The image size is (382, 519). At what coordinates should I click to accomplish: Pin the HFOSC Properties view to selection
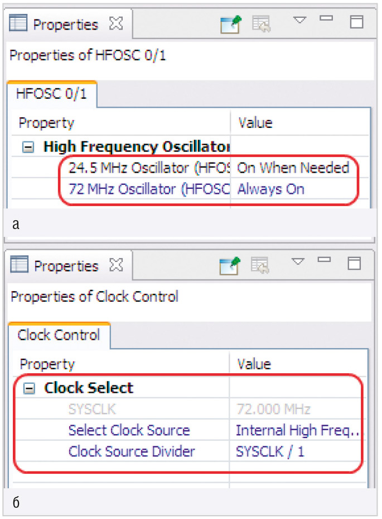pyautogui.click(x=231, y=24)
